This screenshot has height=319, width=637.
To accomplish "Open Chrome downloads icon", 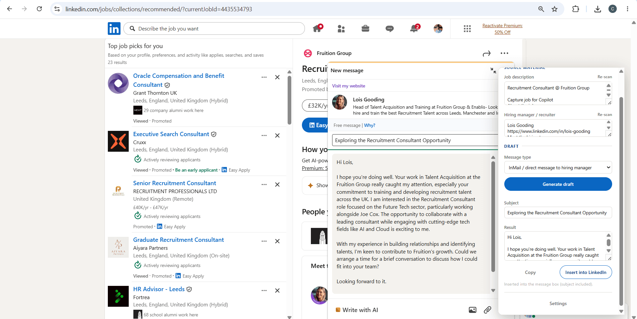I will coord(598,9).
